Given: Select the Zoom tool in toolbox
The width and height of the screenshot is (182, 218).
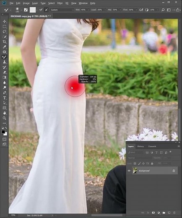Looking at the screenshot, I should pos(4,118).
